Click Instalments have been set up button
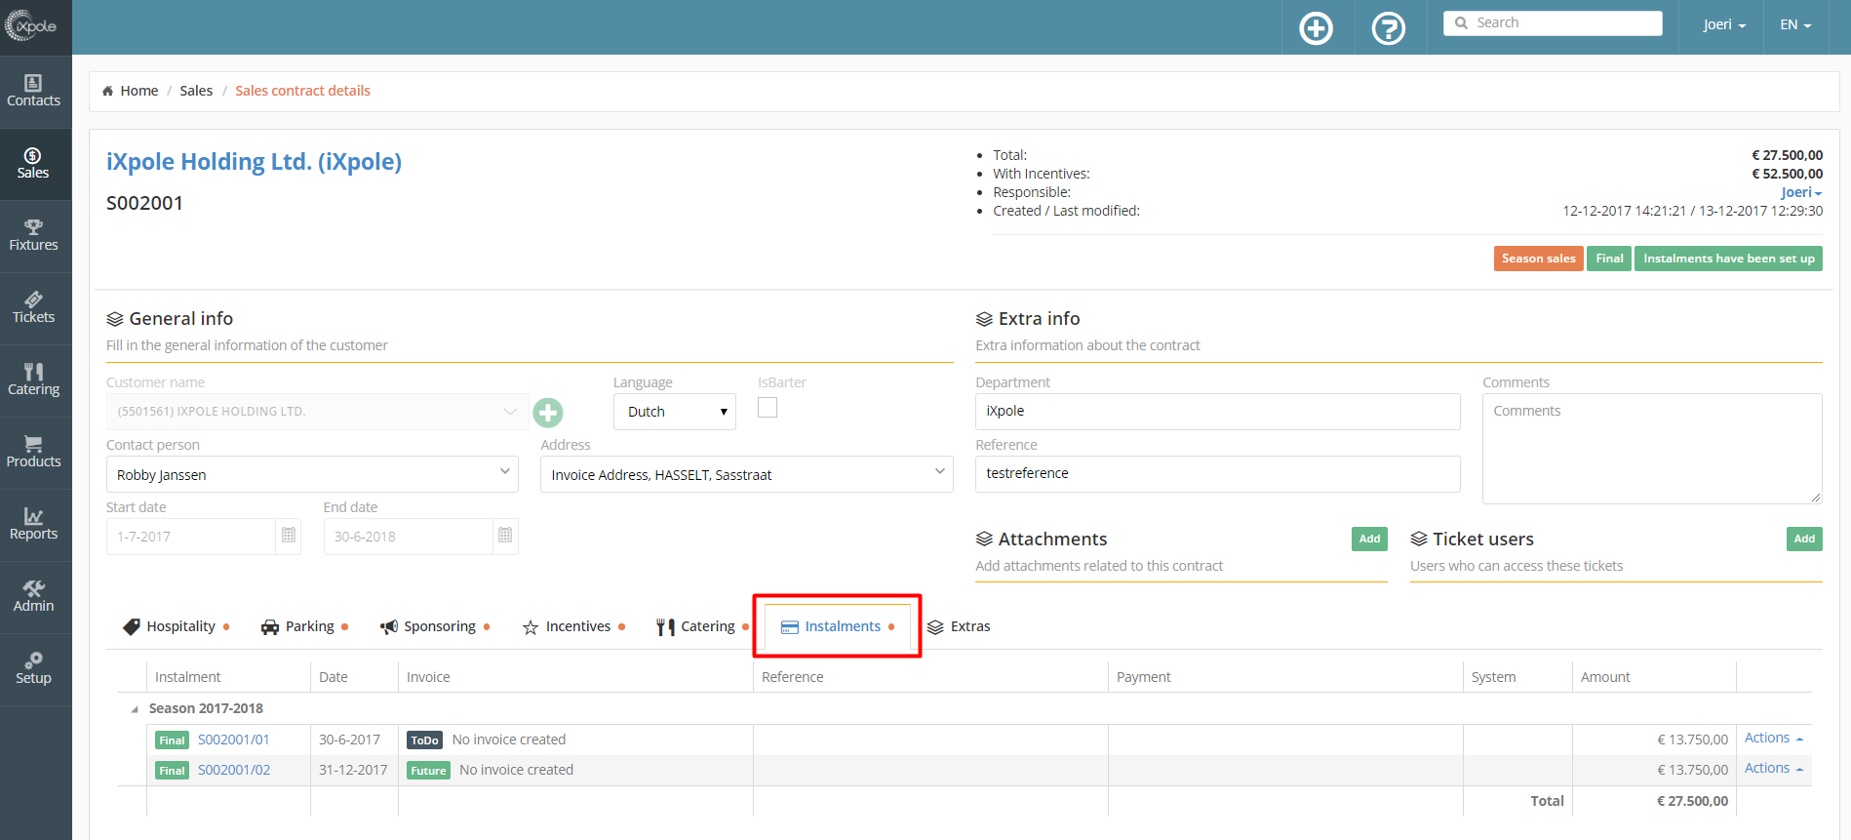This screenshot has height=840, width=1851. coord(1728,259)
